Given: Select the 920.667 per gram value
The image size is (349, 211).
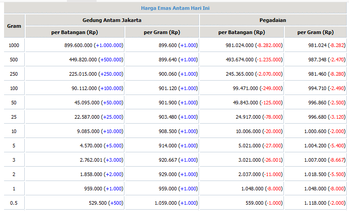Looking at the screenshot, I should click(x=168, y=160).
